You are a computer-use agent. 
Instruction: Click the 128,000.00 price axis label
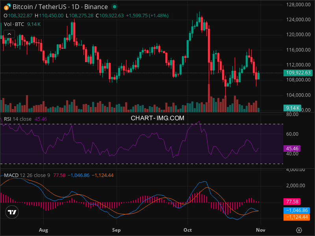(297, 5)
